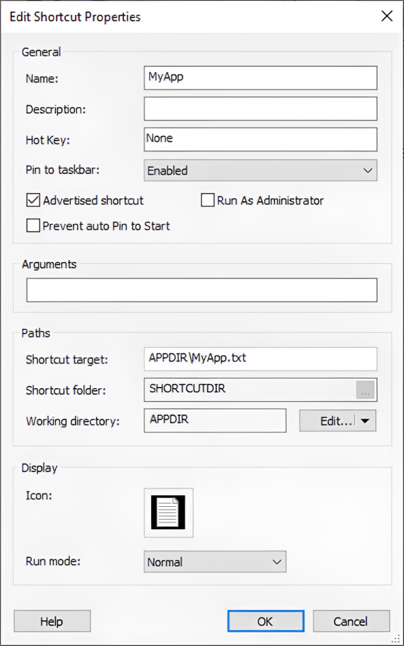The image size is (404, 646).
Task: Click the Description input field
Action: [x=260, y=108]
